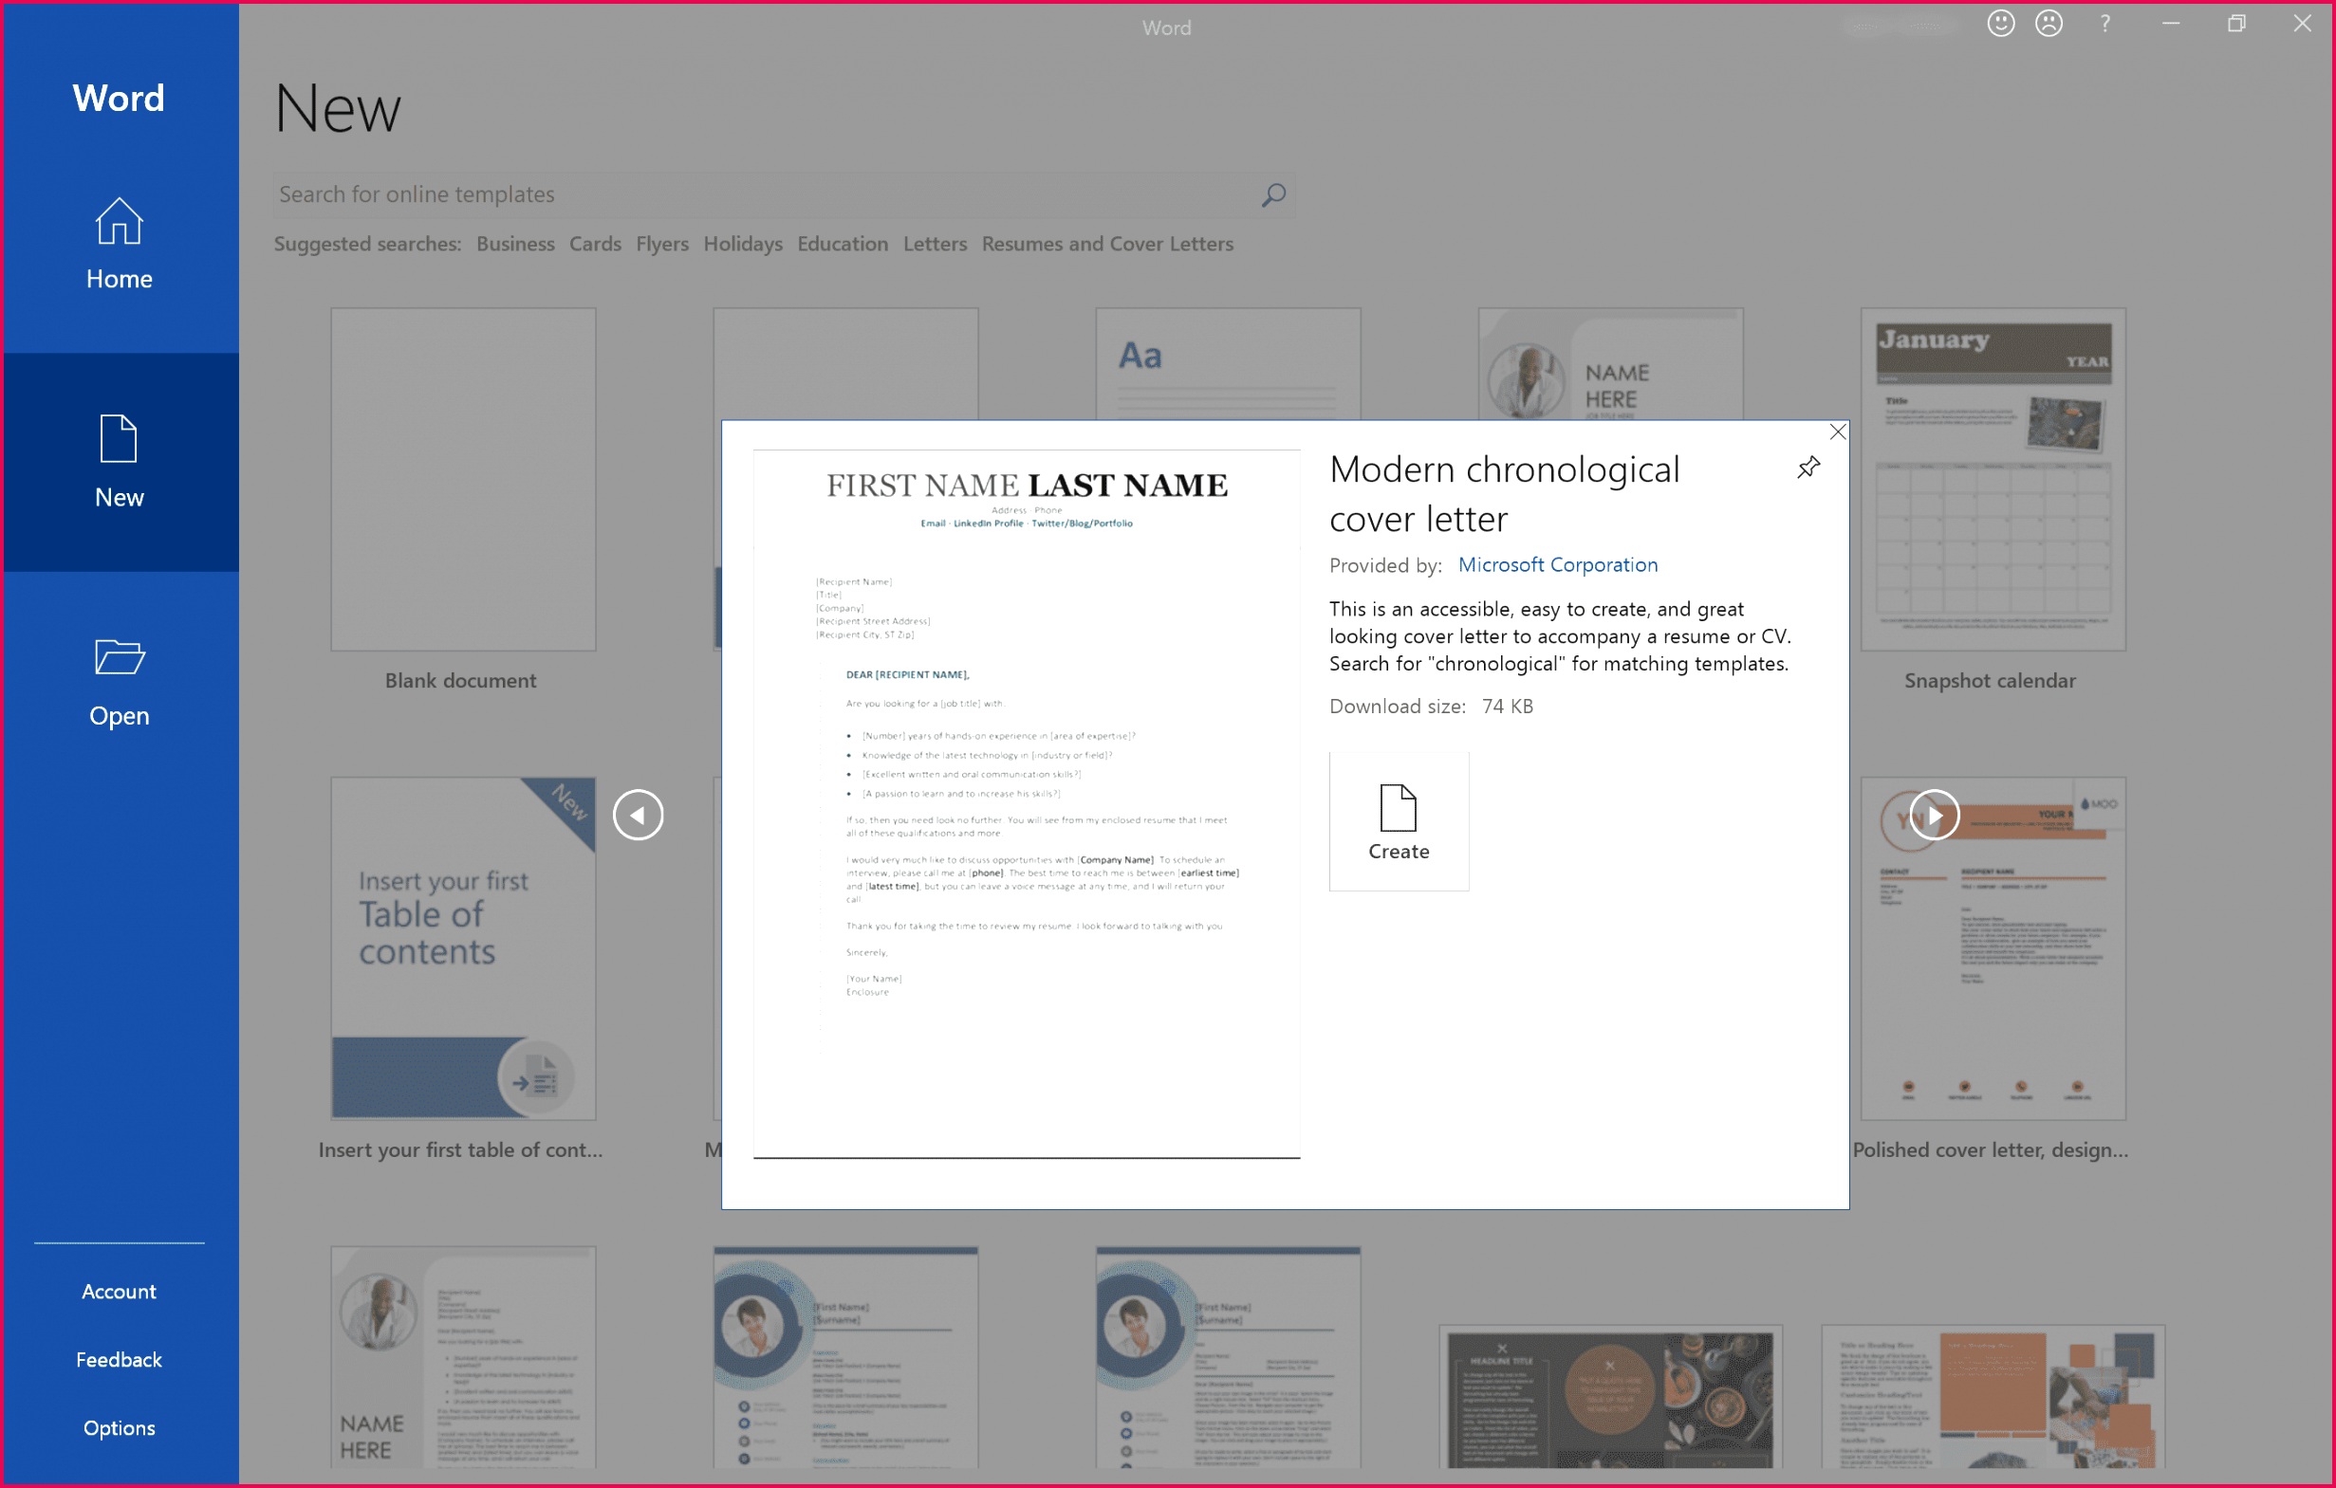Select the Aa single spaced template thumbnail
The image size is (2336, 1488).
tap(1227, 364)
